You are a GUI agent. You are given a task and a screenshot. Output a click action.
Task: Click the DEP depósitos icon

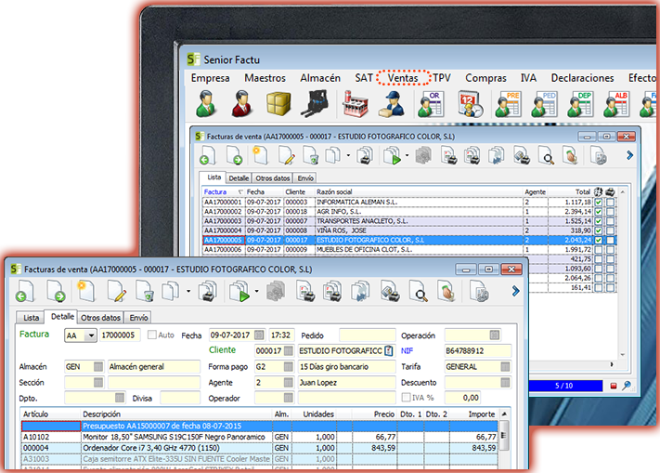580,103
